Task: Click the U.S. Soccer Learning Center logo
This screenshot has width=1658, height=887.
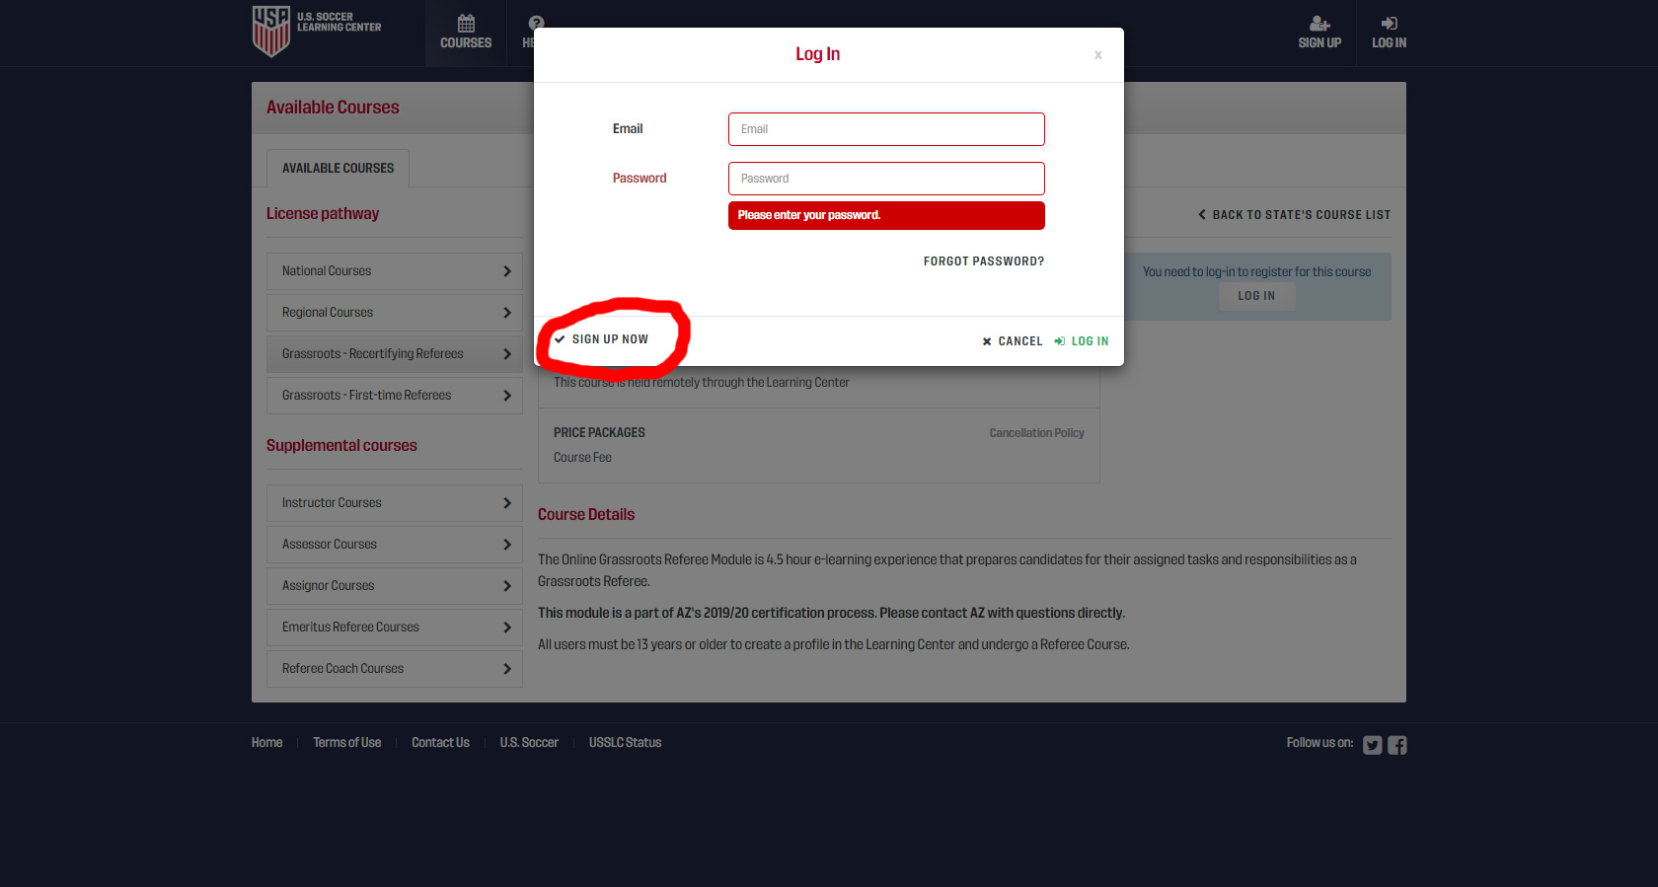Action: 317,31
